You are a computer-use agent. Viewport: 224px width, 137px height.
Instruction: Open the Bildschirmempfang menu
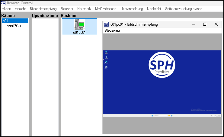click(x=43, y=9)
